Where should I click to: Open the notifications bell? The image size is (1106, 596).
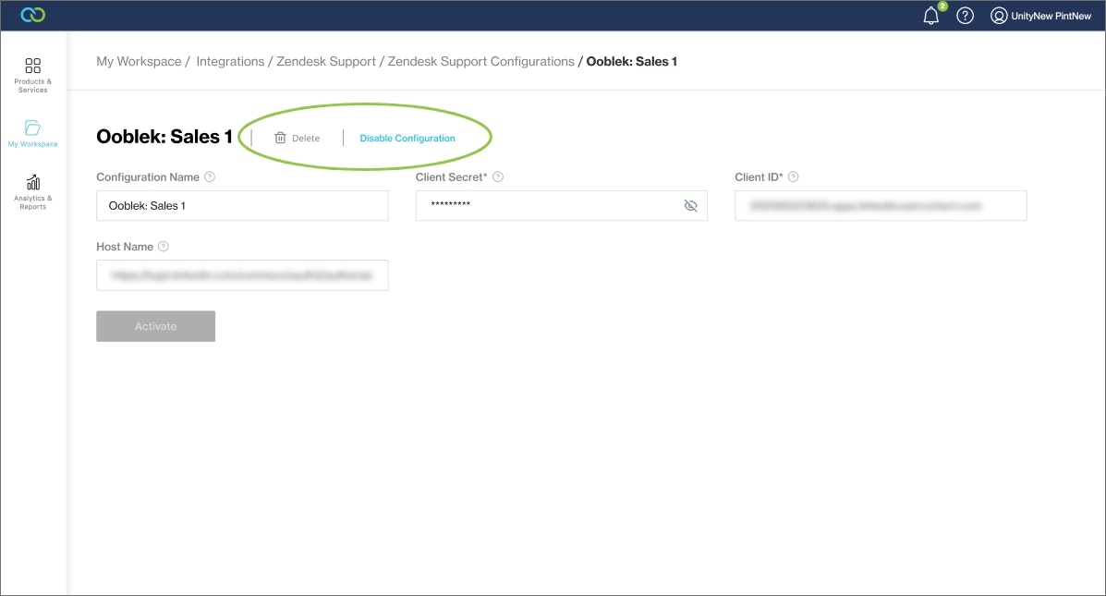coord(931,16)
